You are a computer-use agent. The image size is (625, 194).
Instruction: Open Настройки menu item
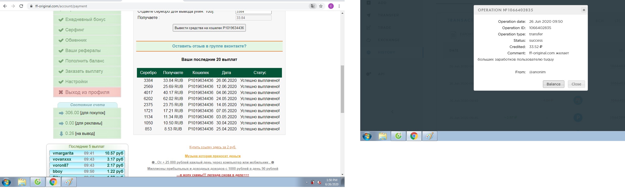(x=87, y=82)
